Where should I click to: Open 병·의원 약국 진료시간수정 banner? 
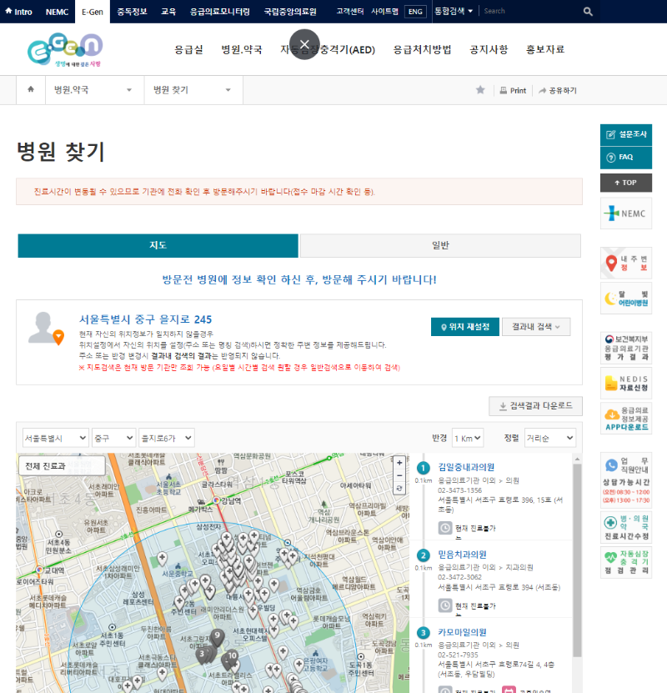click(x=626, y=527)
